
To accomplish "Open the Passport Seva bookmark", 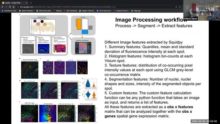I will click(x=122, y=11).
